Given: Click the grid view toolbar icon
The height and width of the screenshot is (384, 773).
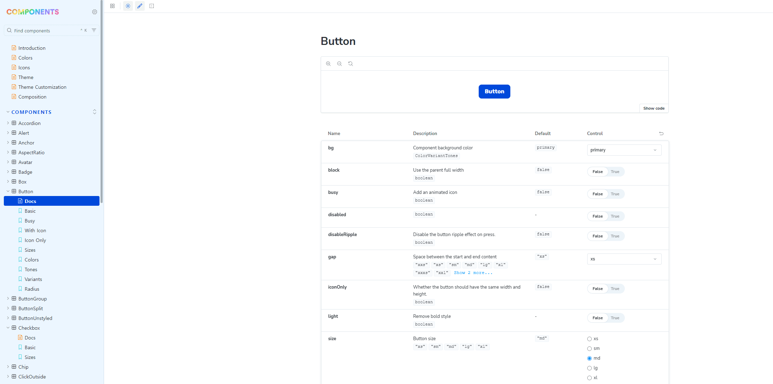Looking at the screenshot, I should pyautogui.click(x=112, y=6).
